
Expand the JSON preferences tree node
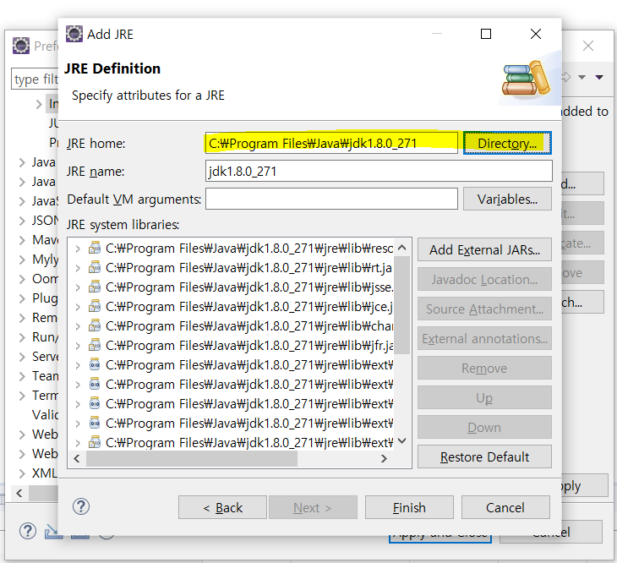point(22,221)
